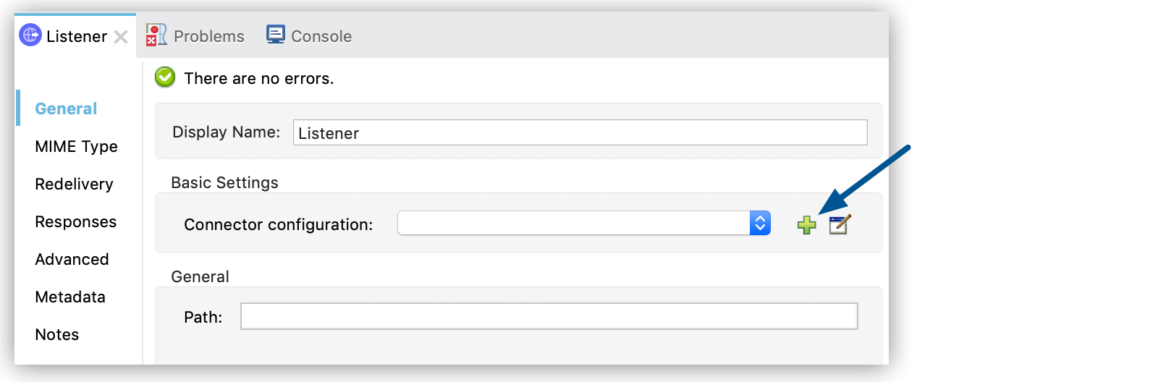This screenshot has height=382, width=1171.
Task: Click the Listener tab globe icon
Action: pyautogui.click(x=30, y=35)
